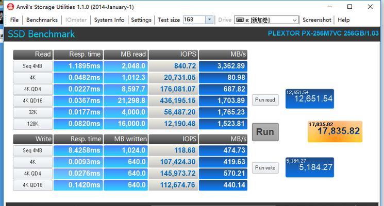
Task: Click the 1GB test size field
Action: (x=194, y=20)
